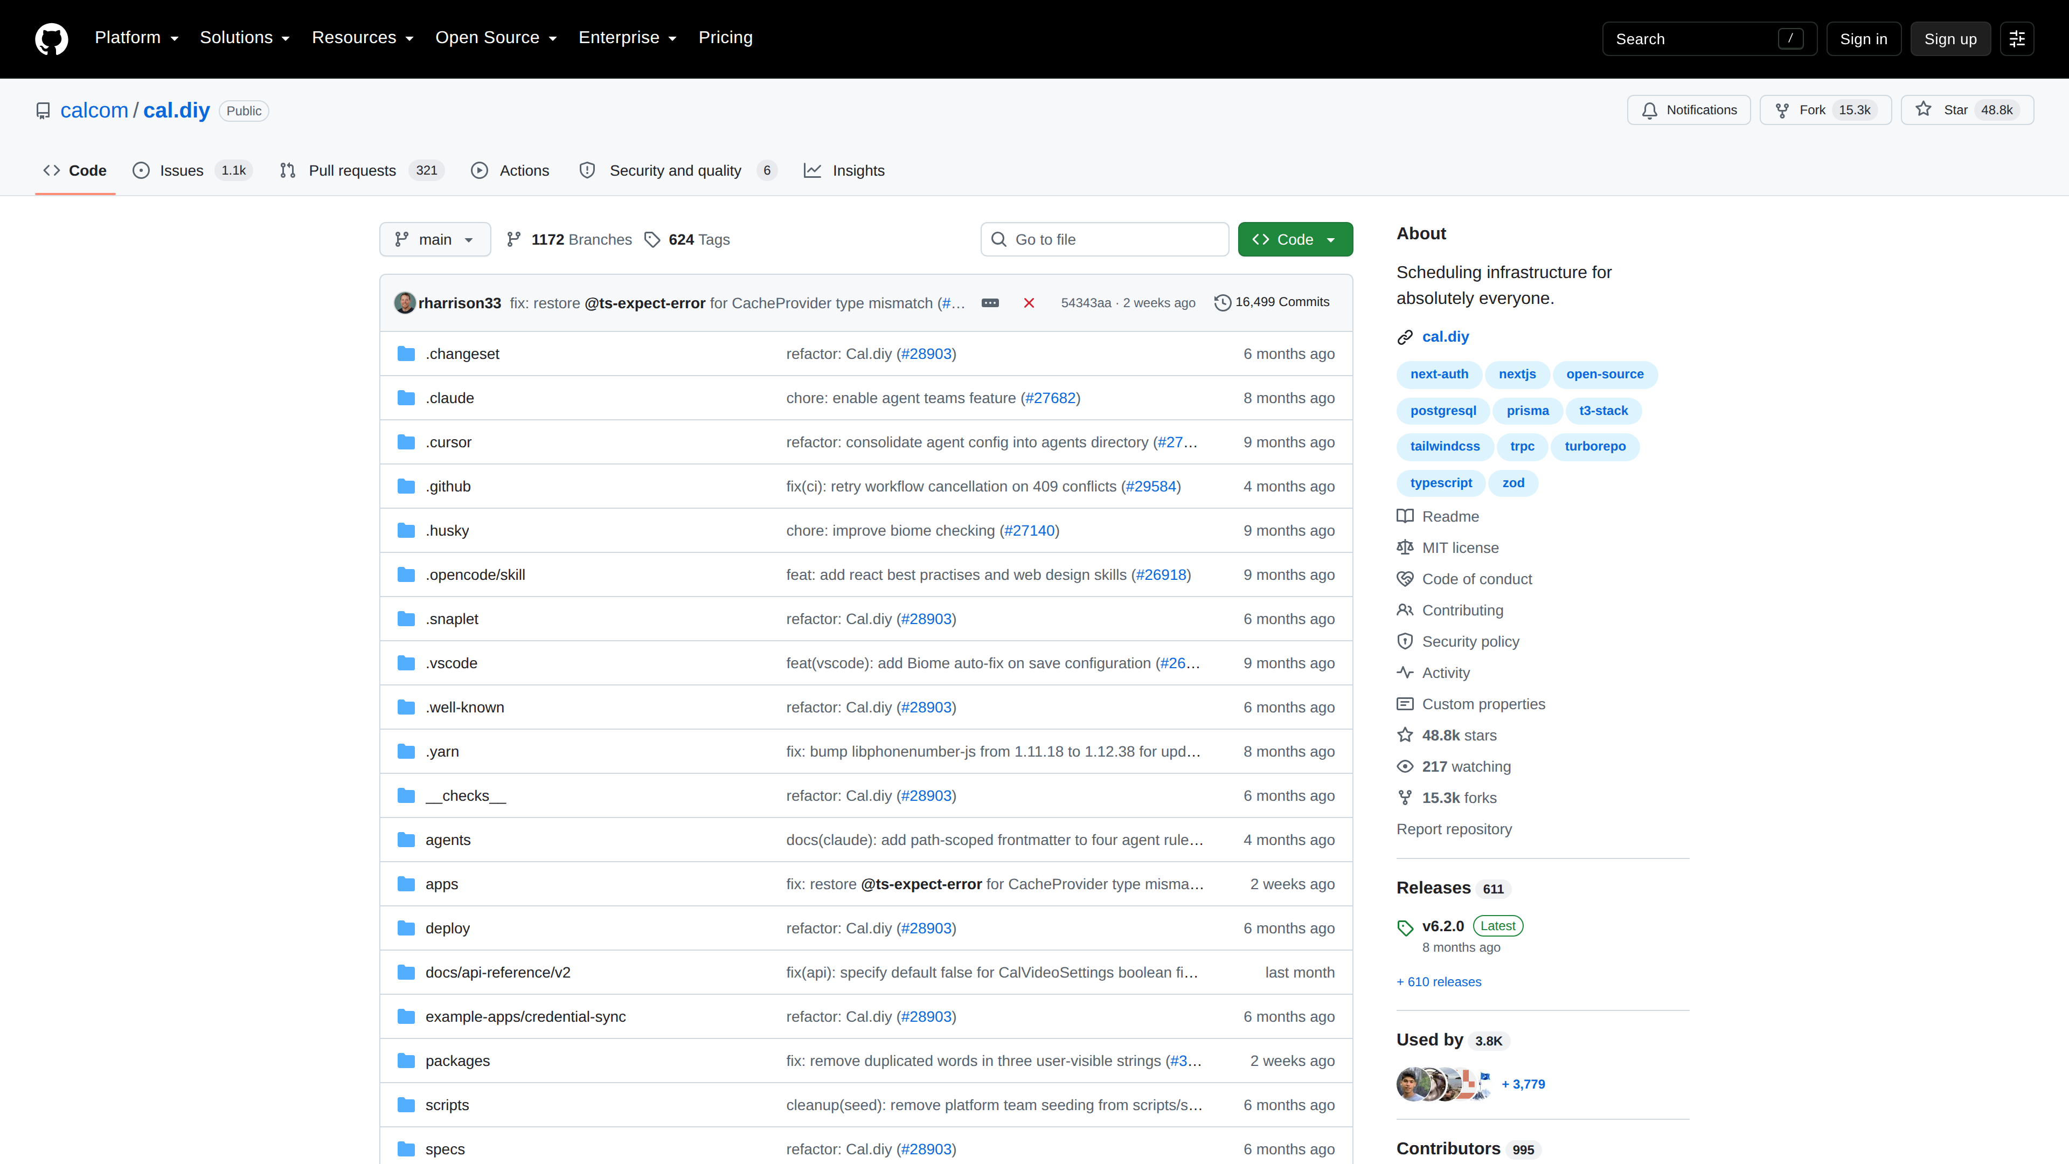This screenshot has height=1164, width=2069.
Task: Click the Go to file field
Action: click(x=1105, y=239)
